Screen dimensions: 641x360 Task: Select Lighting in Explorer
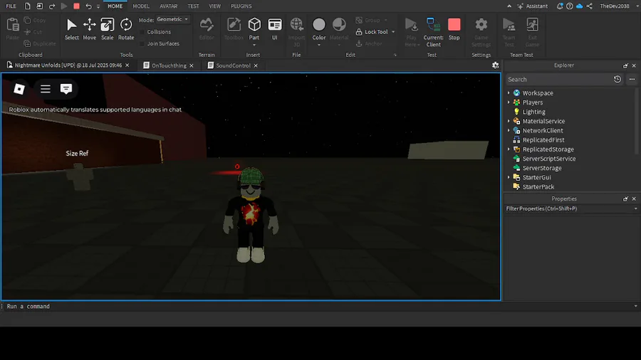[533, 112]
